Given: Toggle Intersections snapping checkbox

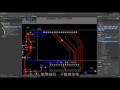Looking at the screenshot, I should (99, 44).
